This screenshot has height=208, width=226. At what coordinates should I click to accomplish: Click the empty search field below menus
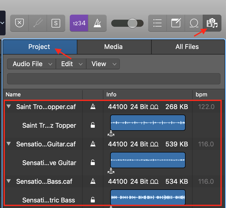click(114, 79)
